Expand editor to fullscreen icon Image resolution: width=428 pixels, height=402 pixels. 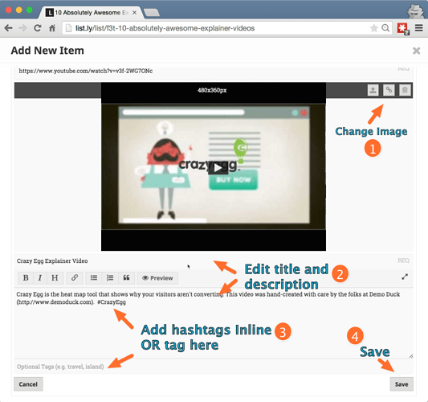(x=405, y=277)
